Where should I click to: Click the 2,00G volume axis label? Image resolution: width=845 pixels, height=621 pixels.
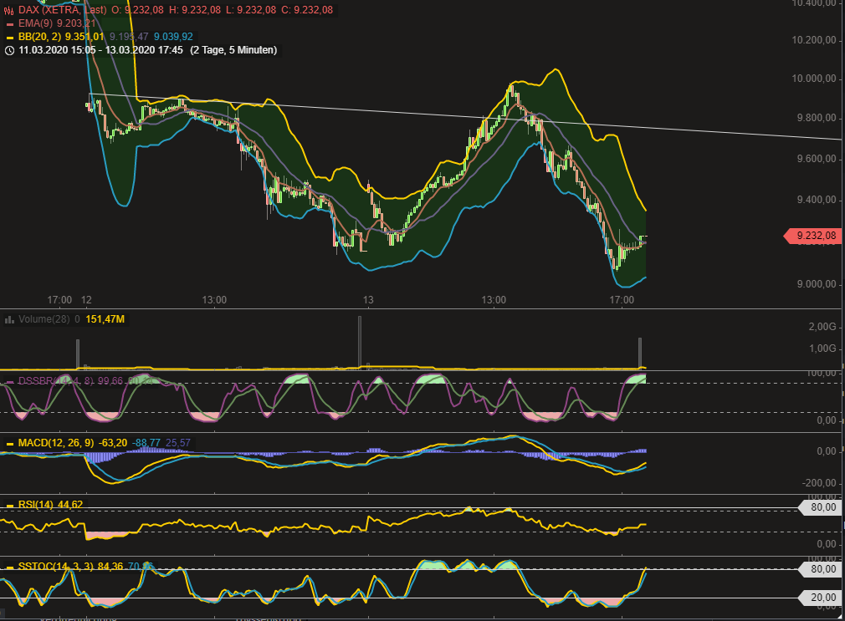coord(822,327)
